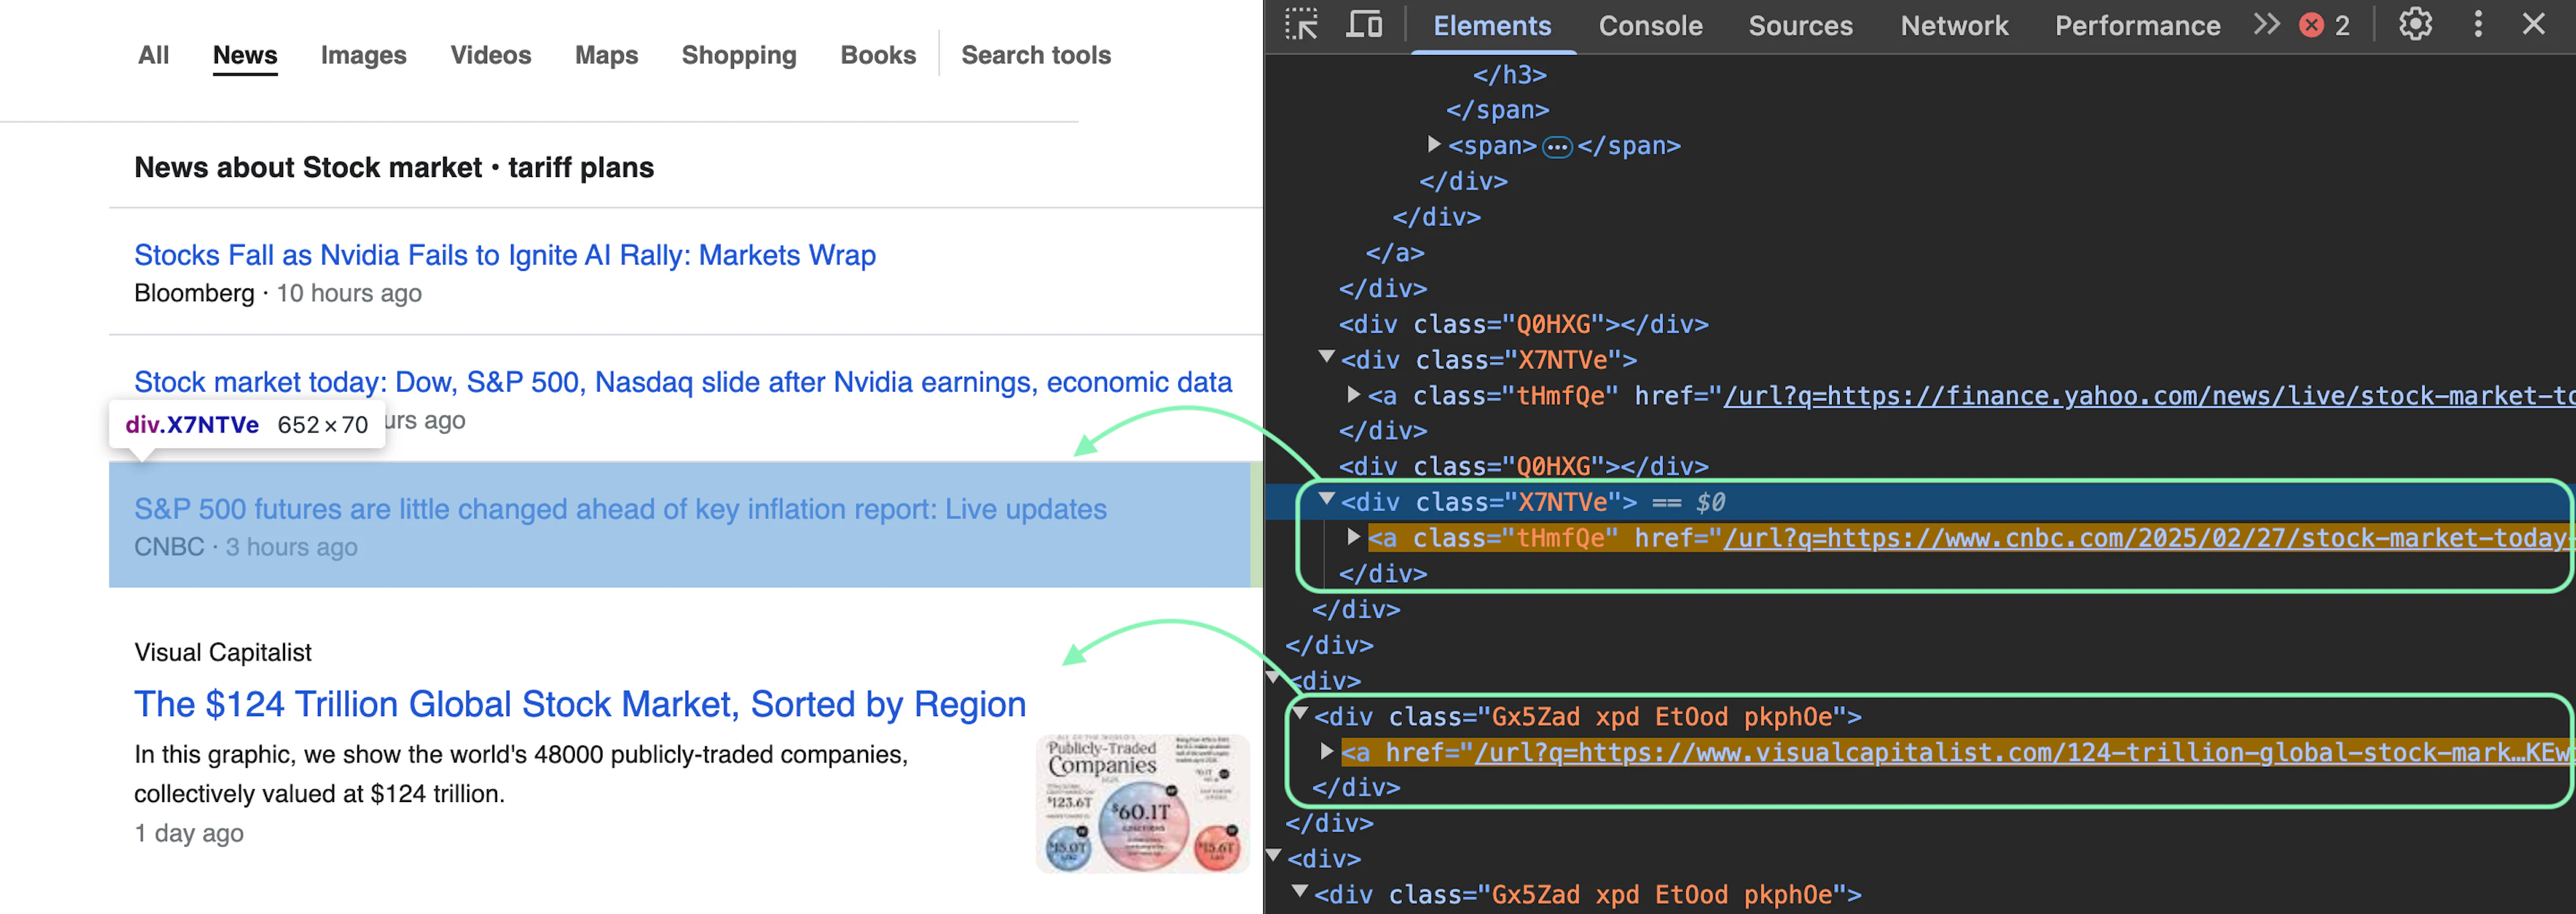Screen dimensions: 2576x914
Task: Open the Books search tab
Action: click(878, 55)
